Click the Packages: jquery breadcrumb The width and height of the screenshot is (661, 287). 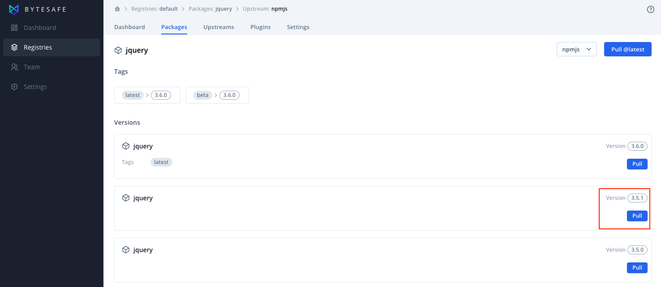pyautogui.click(x=210, y=9)
